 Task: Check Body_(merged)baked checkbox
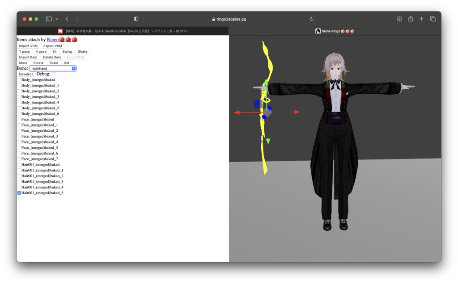pos(19,79)
